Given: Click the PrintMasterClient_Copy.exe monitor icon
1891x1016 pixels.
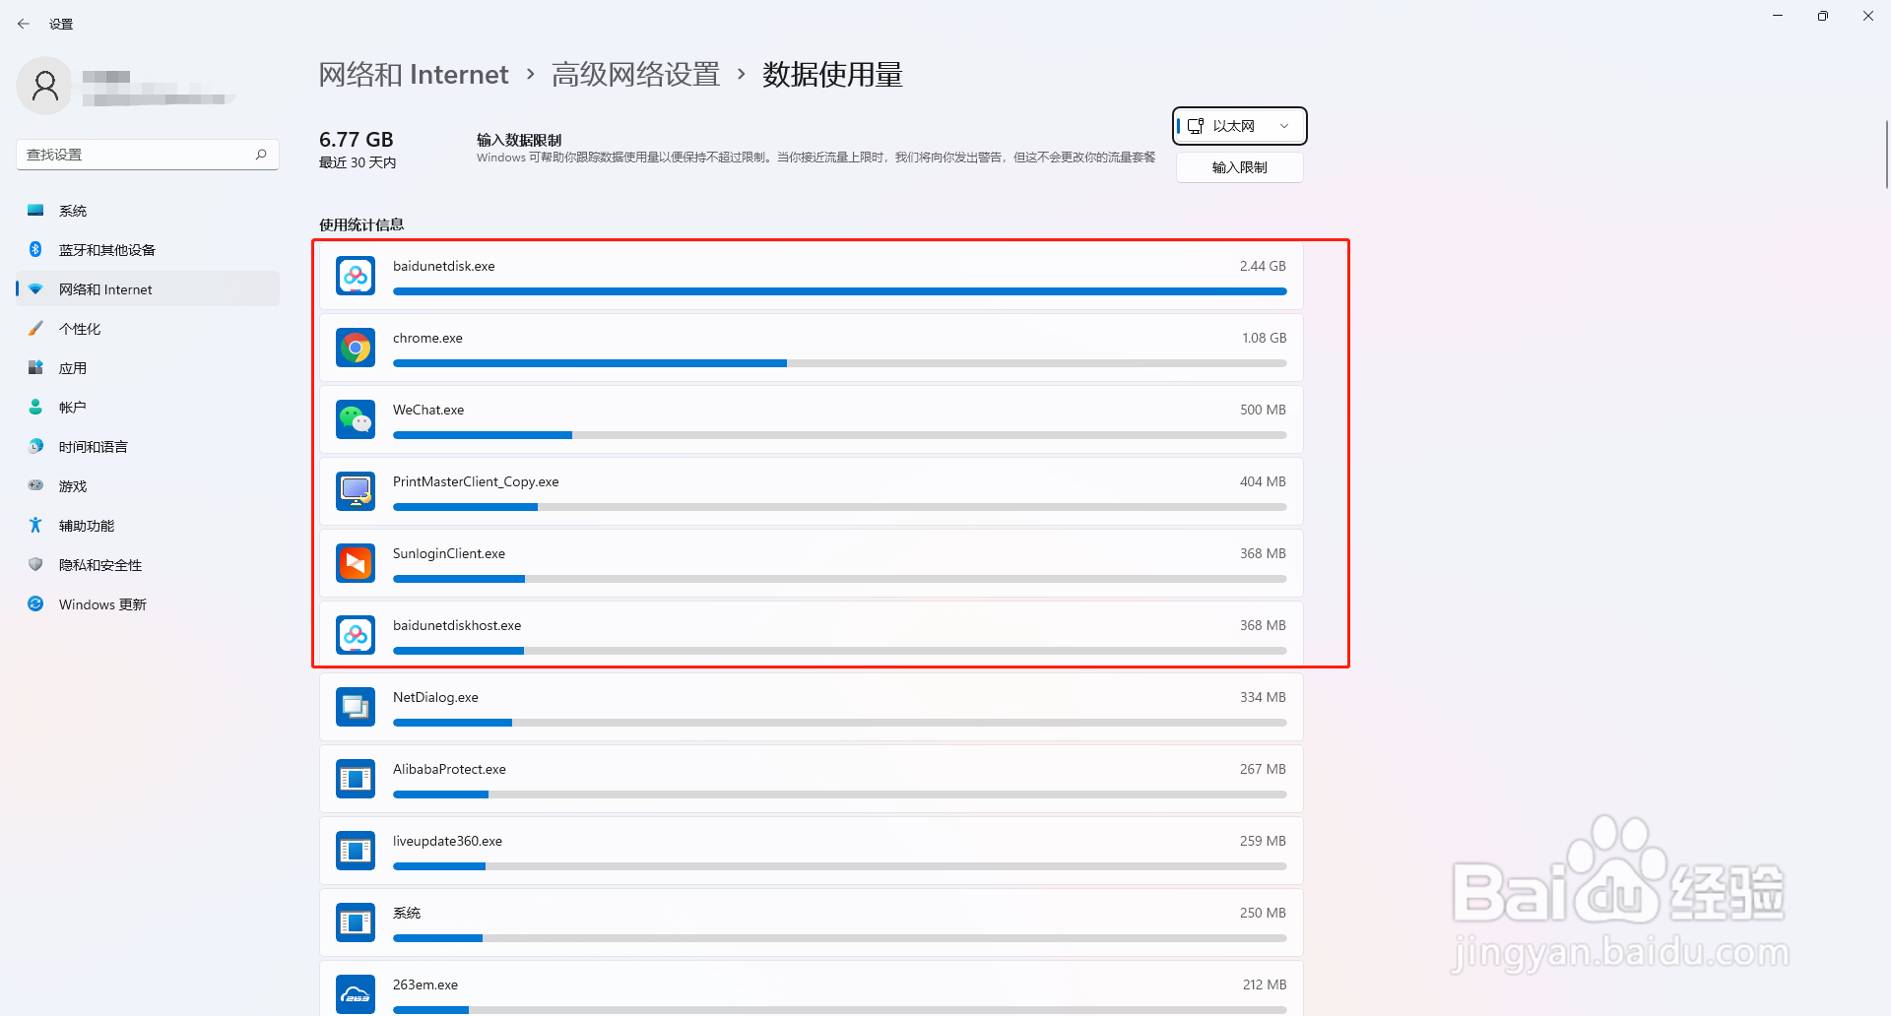Looking at the screenshot, I should click(x=356, y=491).
